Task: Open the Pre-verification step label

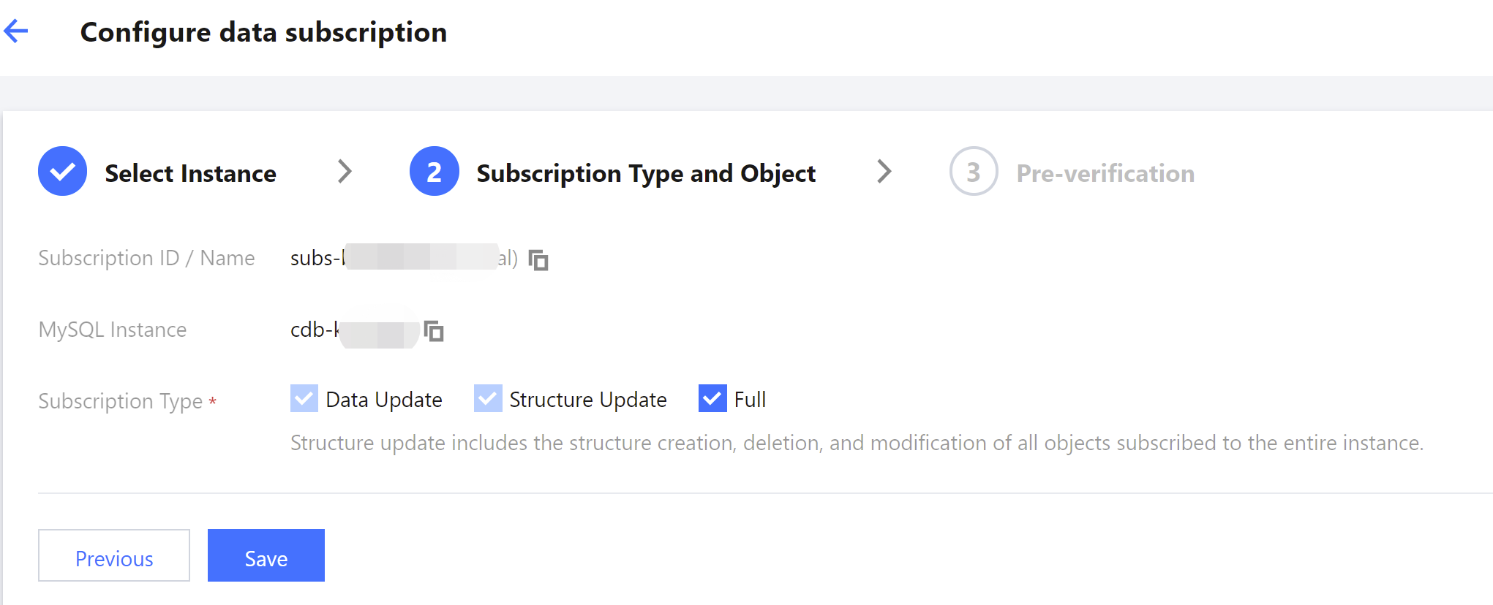Action: point(1105,173)
